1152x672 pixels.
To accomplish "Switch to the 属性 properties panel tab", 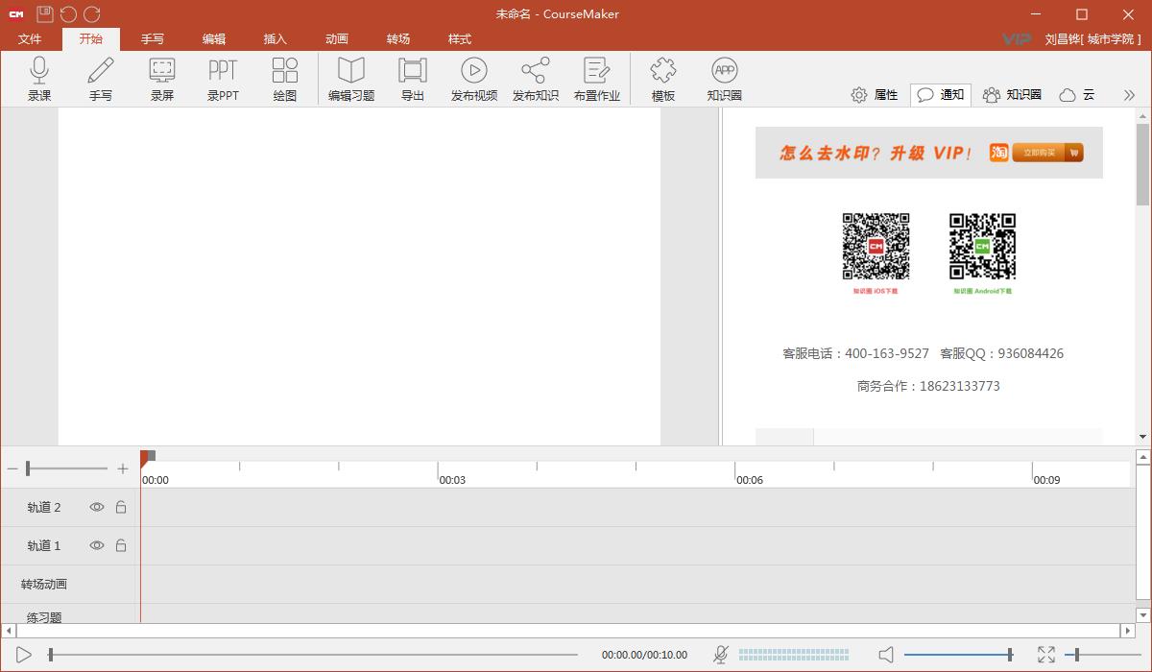I will tap(875, 95).
